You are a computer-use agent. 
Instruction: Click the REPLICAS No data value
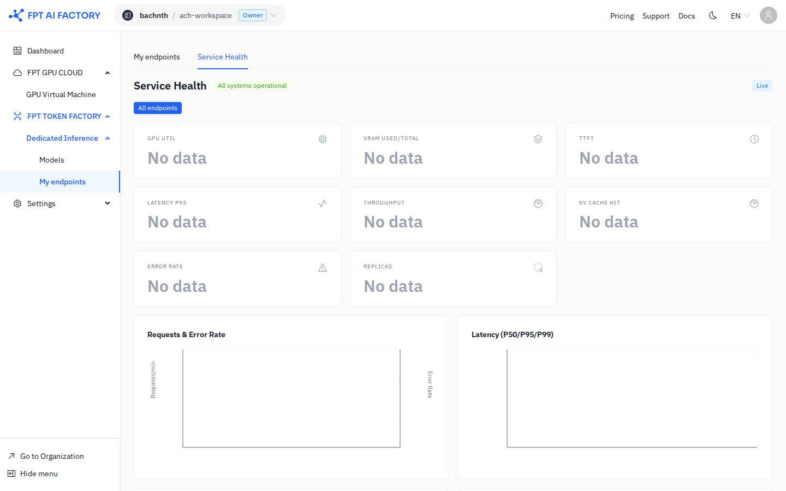(393, 286)
